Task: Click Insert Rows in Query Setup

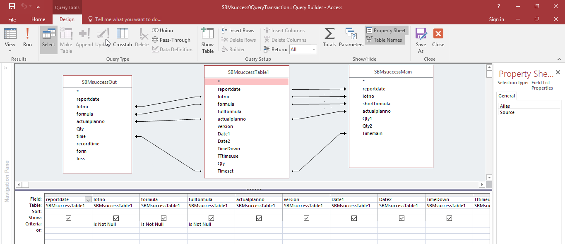Action: coord(238,31)
